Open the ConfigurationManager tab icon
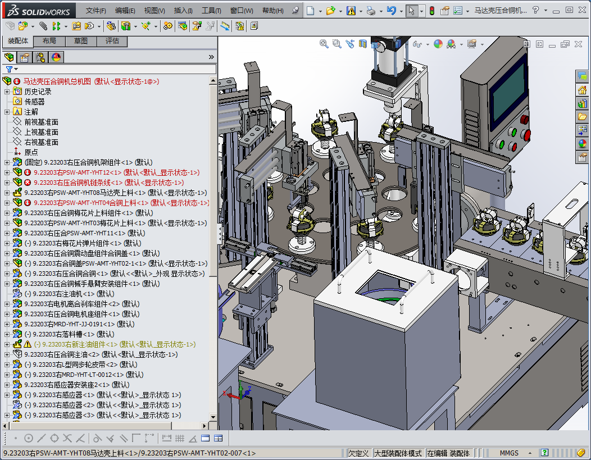591x460 pixels. click(40, 57)
